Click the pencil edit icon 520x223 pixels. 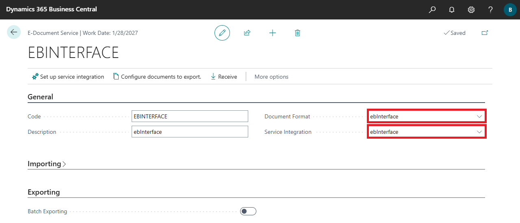pyautogui.click(x=222, y=33)
